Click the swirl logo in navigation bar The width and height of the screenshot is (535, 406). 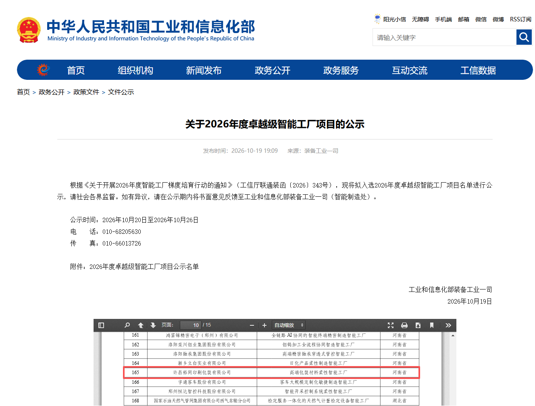[x=43, y=70]
